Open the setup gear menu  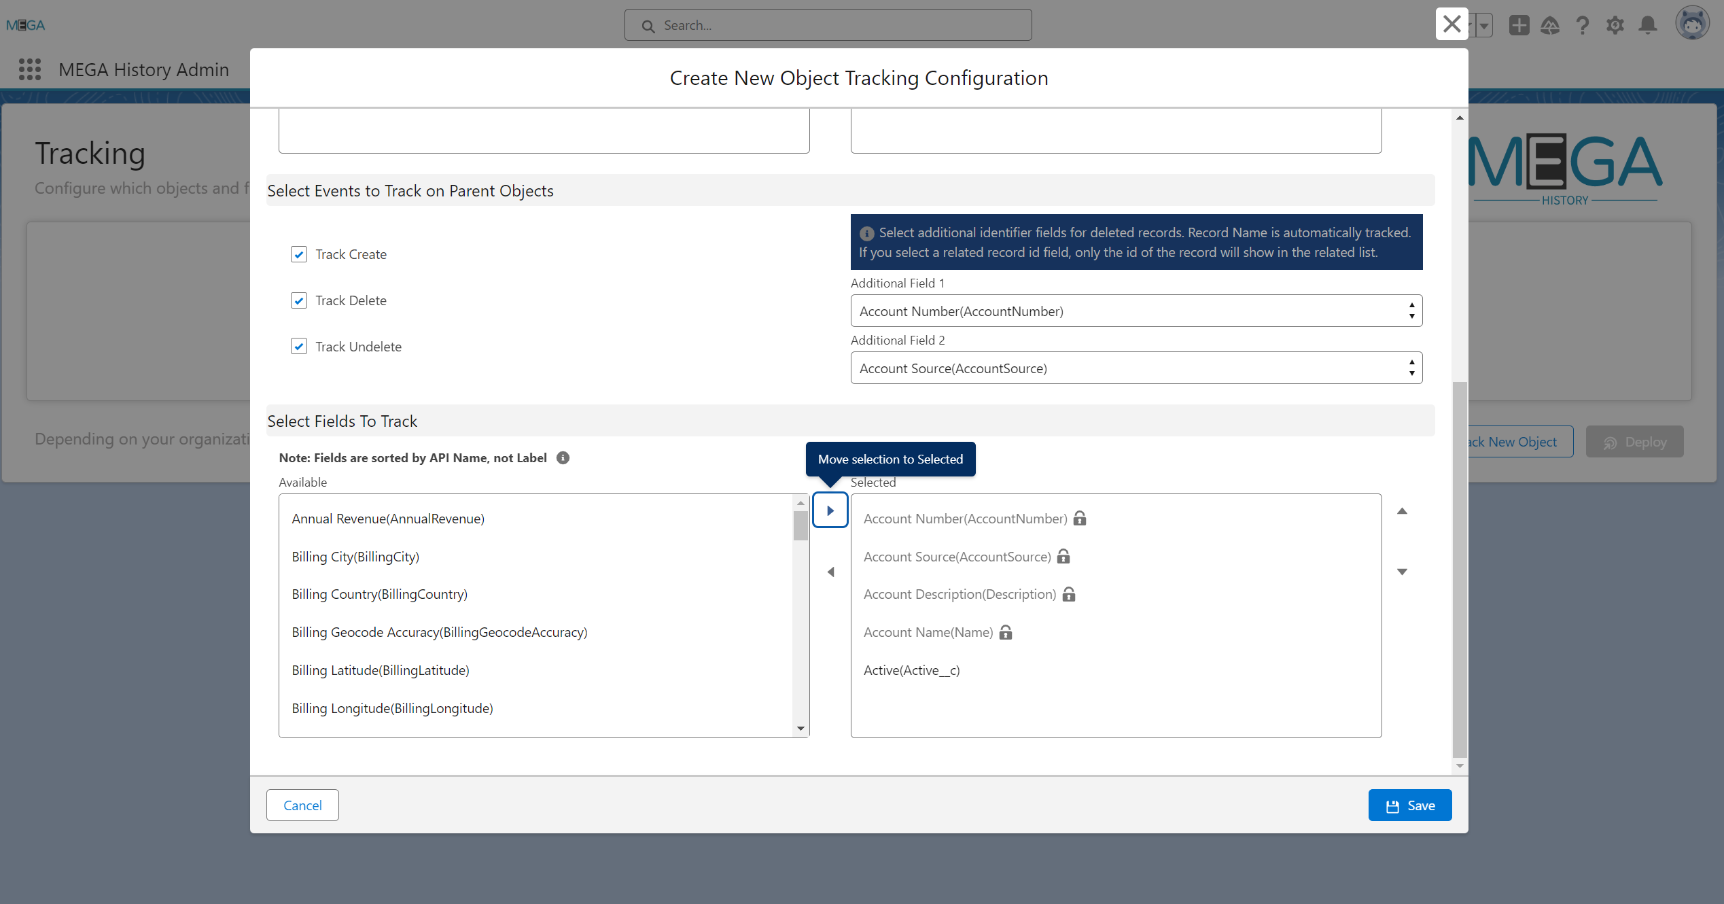1615,25
